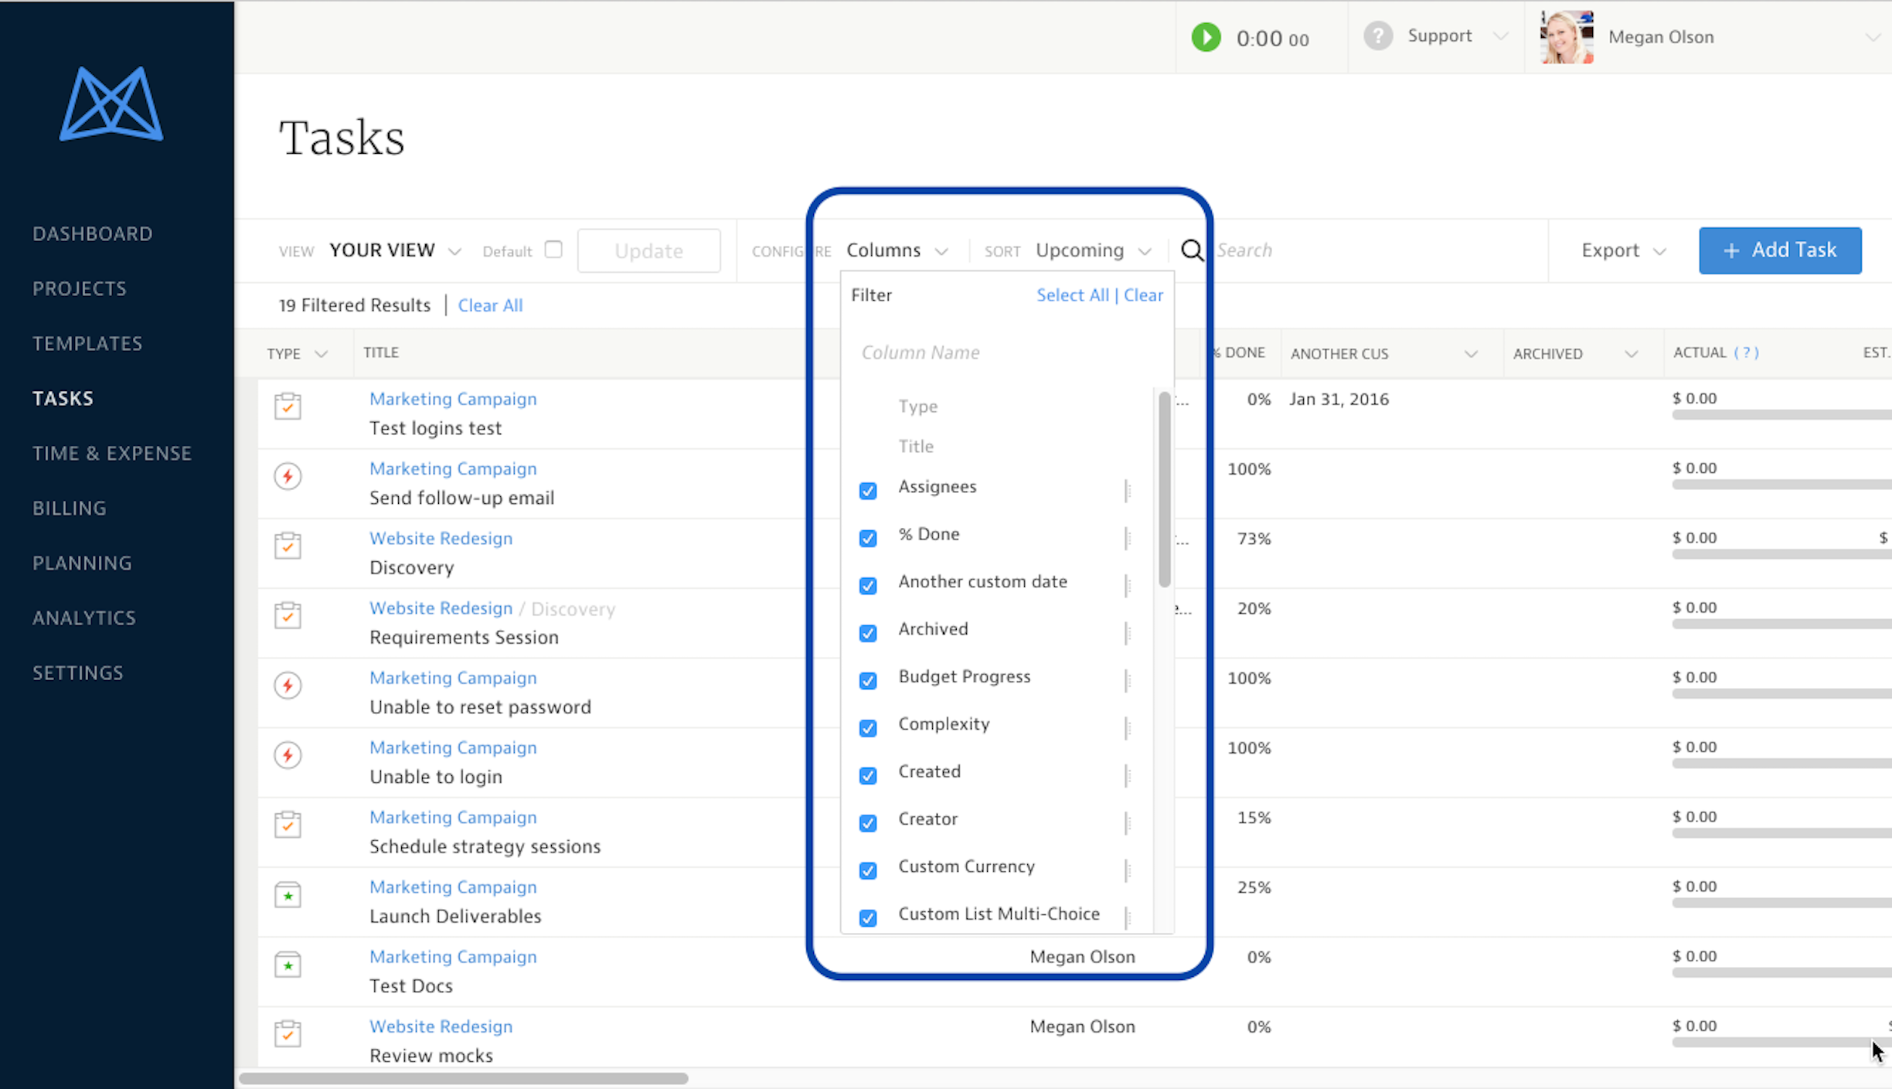Click the search magnifying glass icon
The width and height of the screenshot is (1892, 1089).
point(1192,250)
